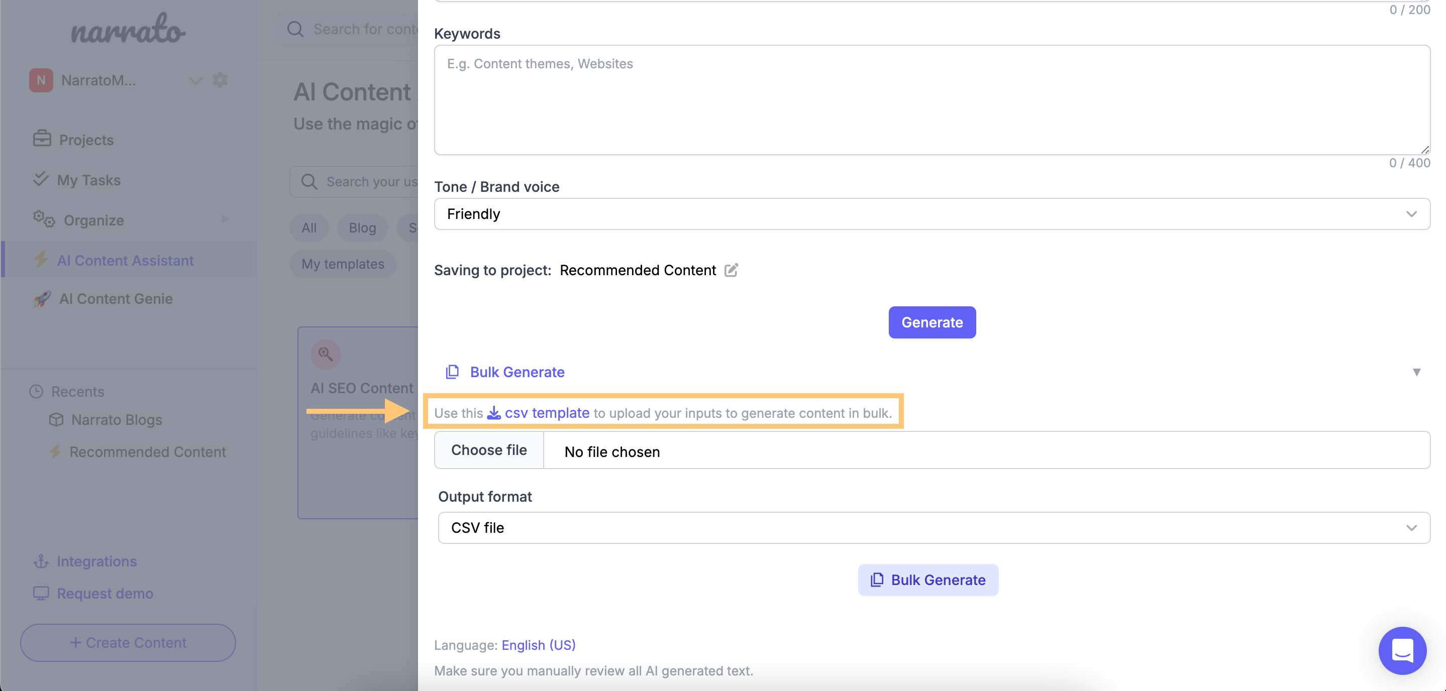Select the Blog filter tab
The width and height of the screenshot is (1446, 691).
(363, 227)
